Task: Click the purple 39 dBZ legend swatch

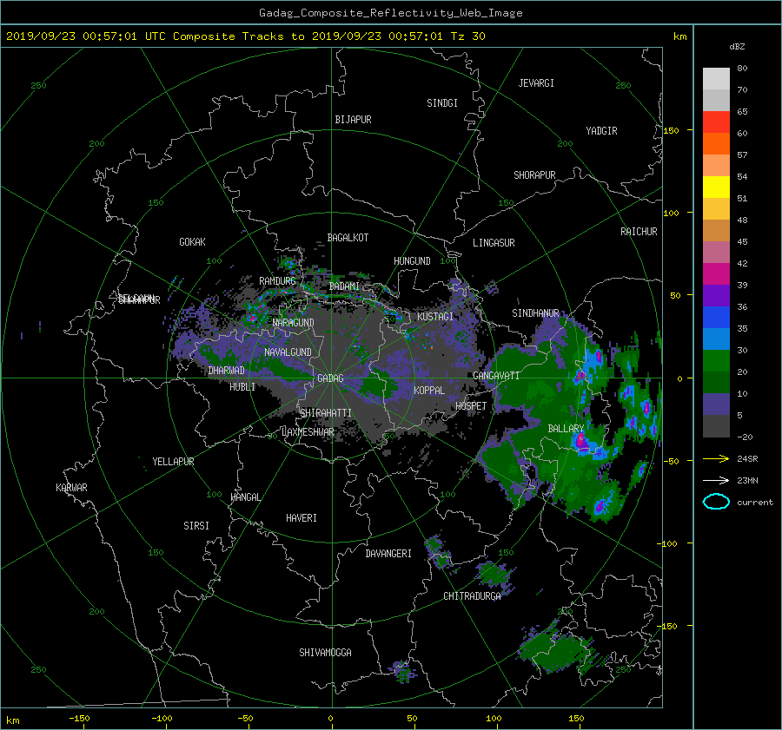Action: pyautogui.click(x=716, y=295)
